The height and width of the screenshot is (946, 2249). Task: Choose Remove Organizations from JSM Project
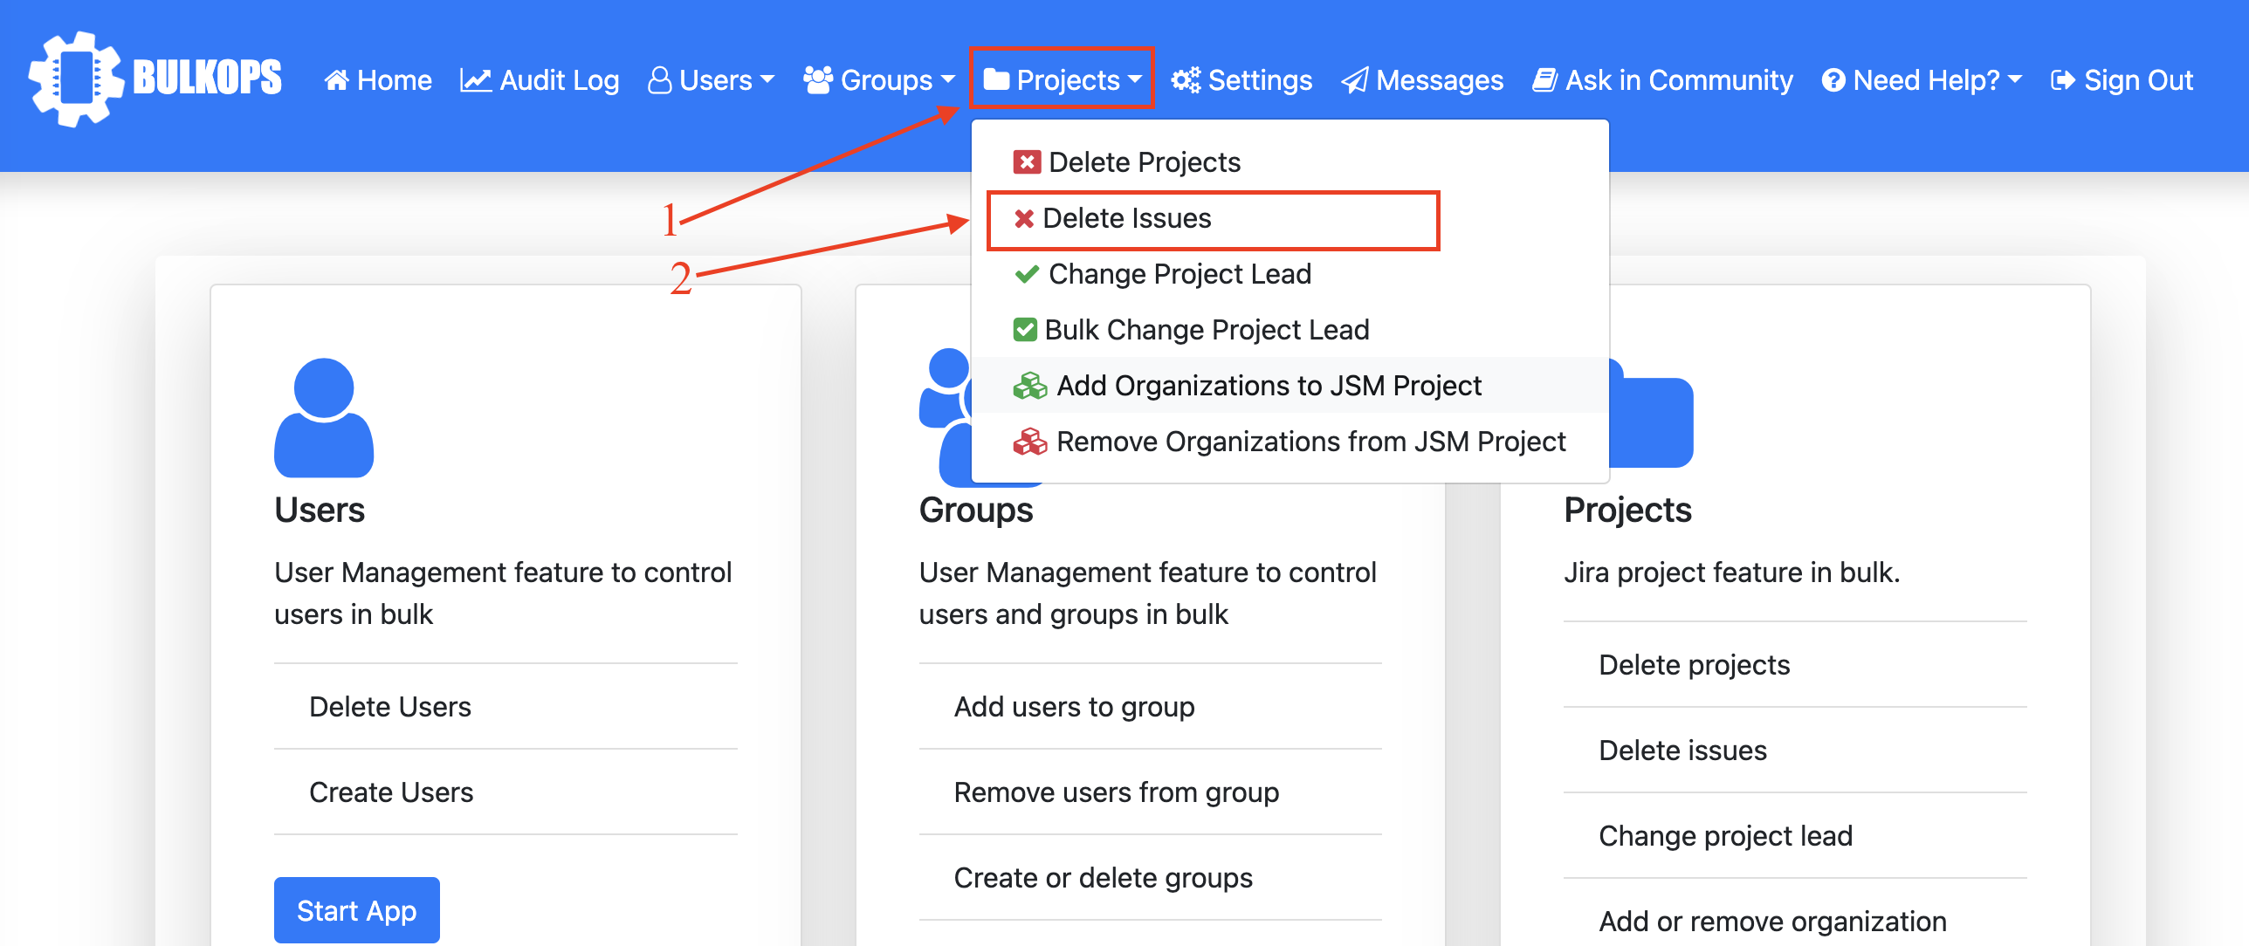[x=1290, y=442]
